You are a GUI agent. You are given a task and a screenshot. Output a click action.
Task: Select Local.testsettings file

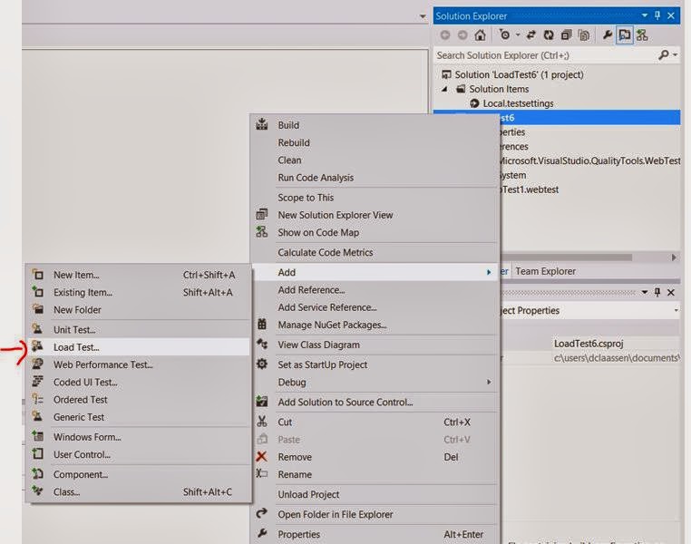tap(518, 103)
